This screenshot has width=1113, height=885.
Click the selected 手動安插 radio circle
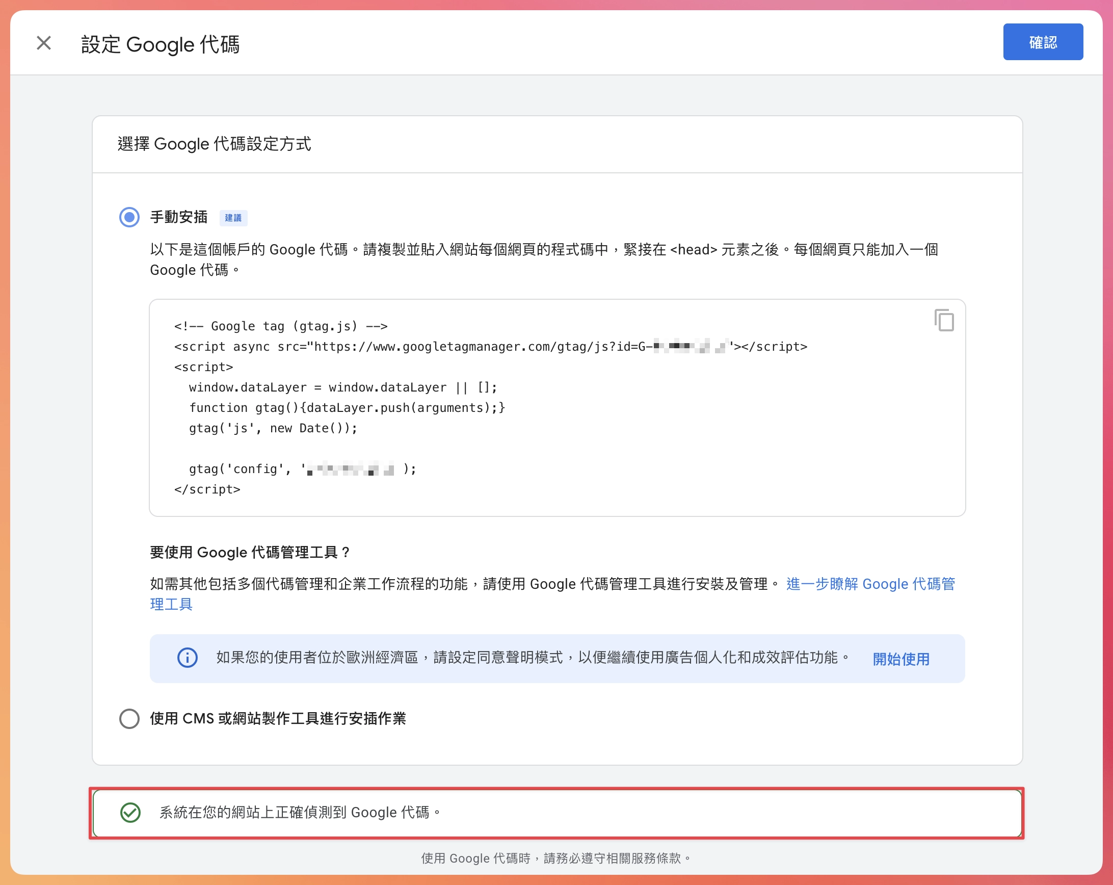129,217
